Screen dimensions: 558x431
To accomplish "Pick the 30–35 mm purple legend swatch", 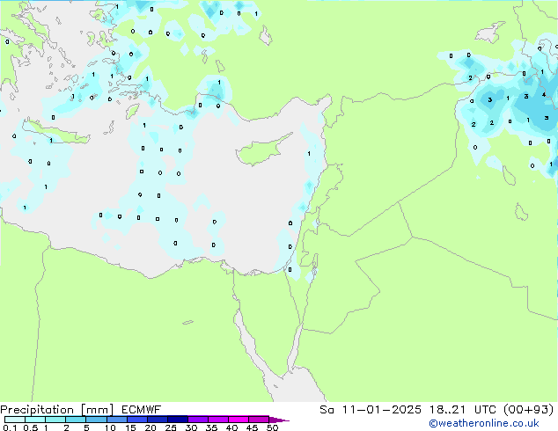I will 197,420.
